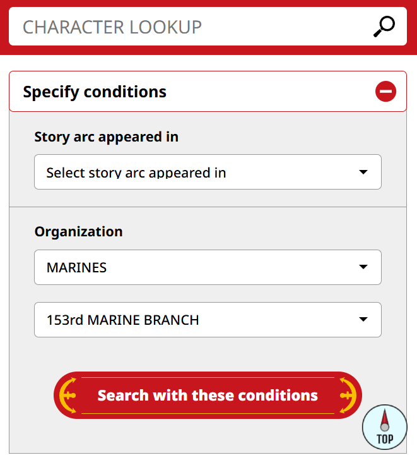The image size is (417, 460).
Task: Click the 153rd MARINE BRANCH dropdown arrow
Action: 363,320
